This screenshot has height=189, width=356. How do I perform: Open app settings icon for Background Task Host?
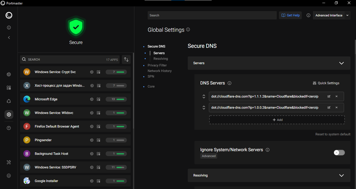[x=98, y=154]
